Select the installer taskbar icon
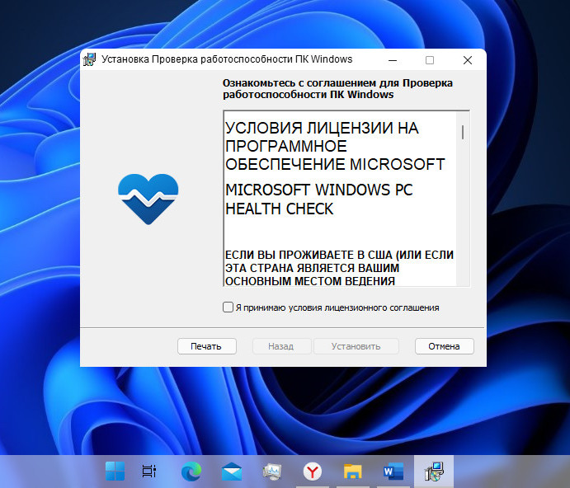570x488 pixels. click(434, 472)
